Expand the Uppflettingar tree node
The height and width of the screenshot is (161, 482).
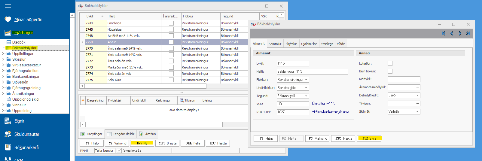[3, 54]
